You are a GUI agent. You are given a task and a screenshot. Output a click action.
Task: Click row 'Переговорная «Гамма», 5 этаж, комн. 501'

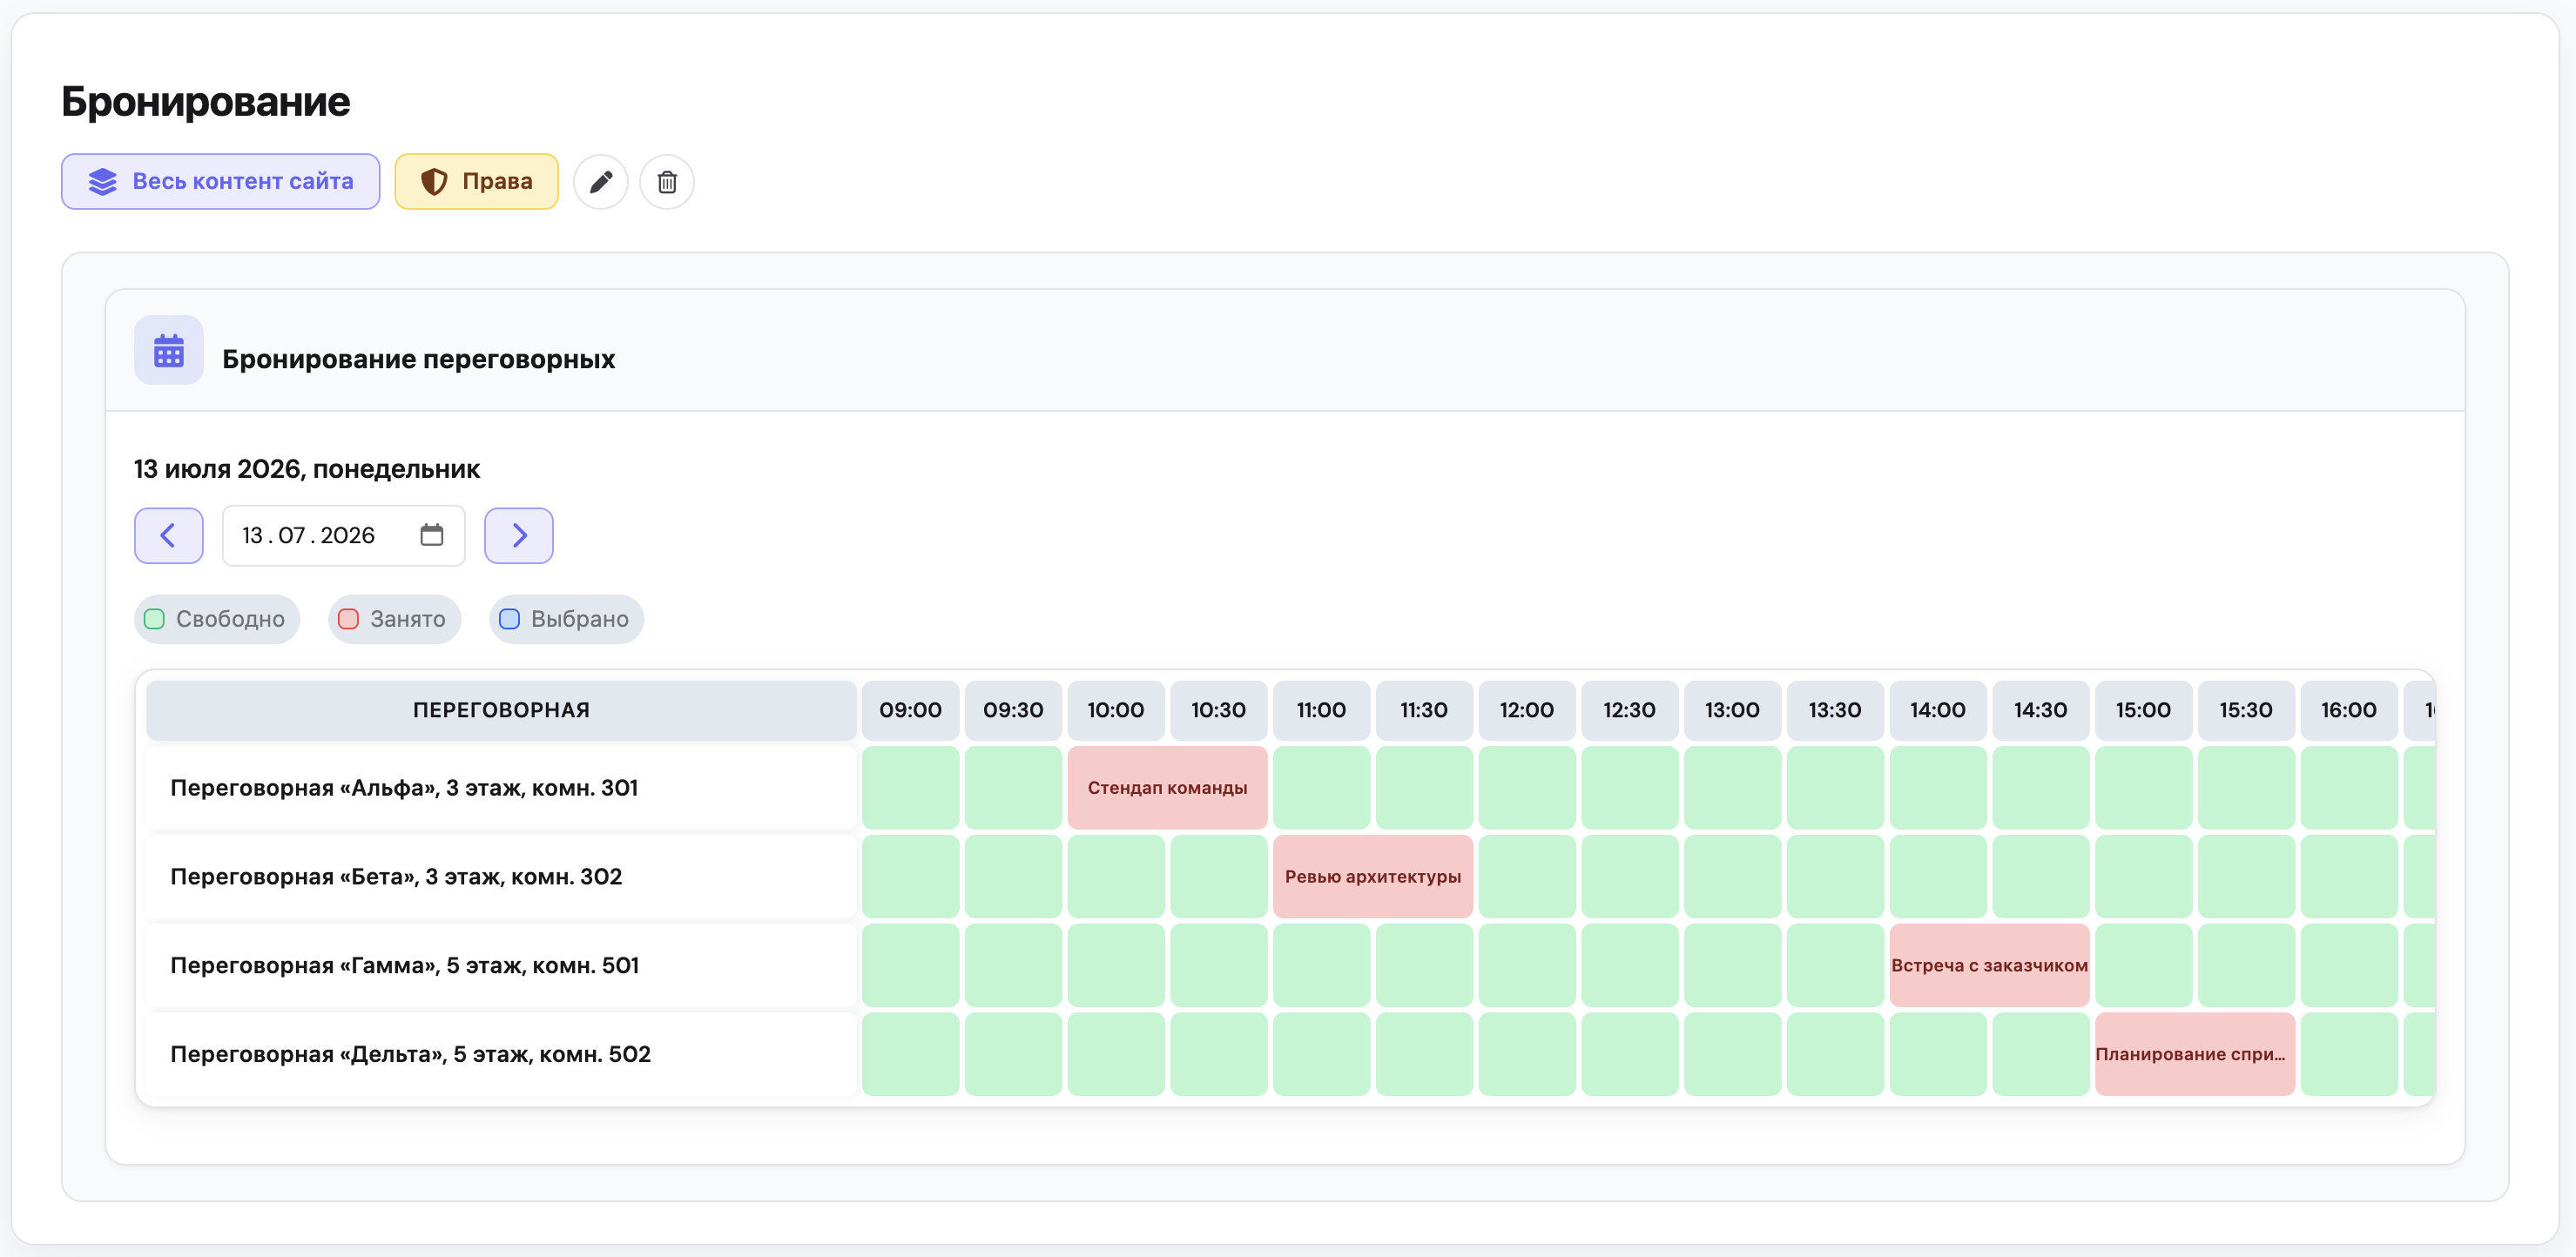(501, 965)
